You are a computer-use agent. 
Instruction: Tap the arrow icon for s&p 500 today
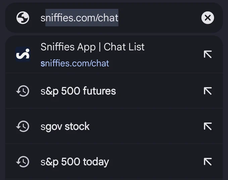coord(208,162)
